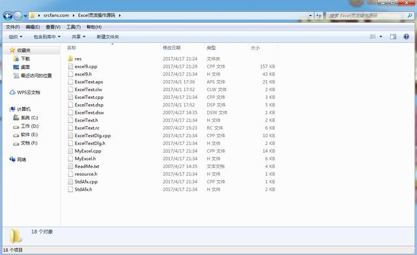Click the 157 KB size of excel9.cpp
The height and width of the screenshot is (255, 417).
click(x=267, y=66)
